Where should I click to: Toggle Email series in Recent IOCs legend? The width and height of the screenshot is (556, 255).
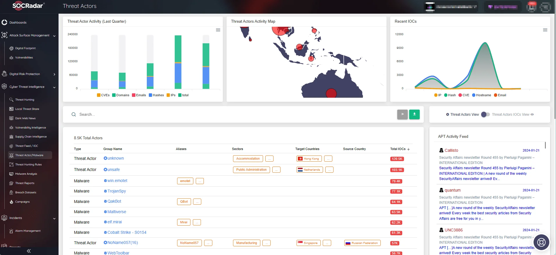click(500, 95)
